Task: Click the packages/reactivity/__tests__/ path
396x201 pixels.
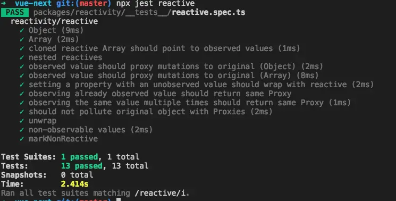Action: (103, 12)
